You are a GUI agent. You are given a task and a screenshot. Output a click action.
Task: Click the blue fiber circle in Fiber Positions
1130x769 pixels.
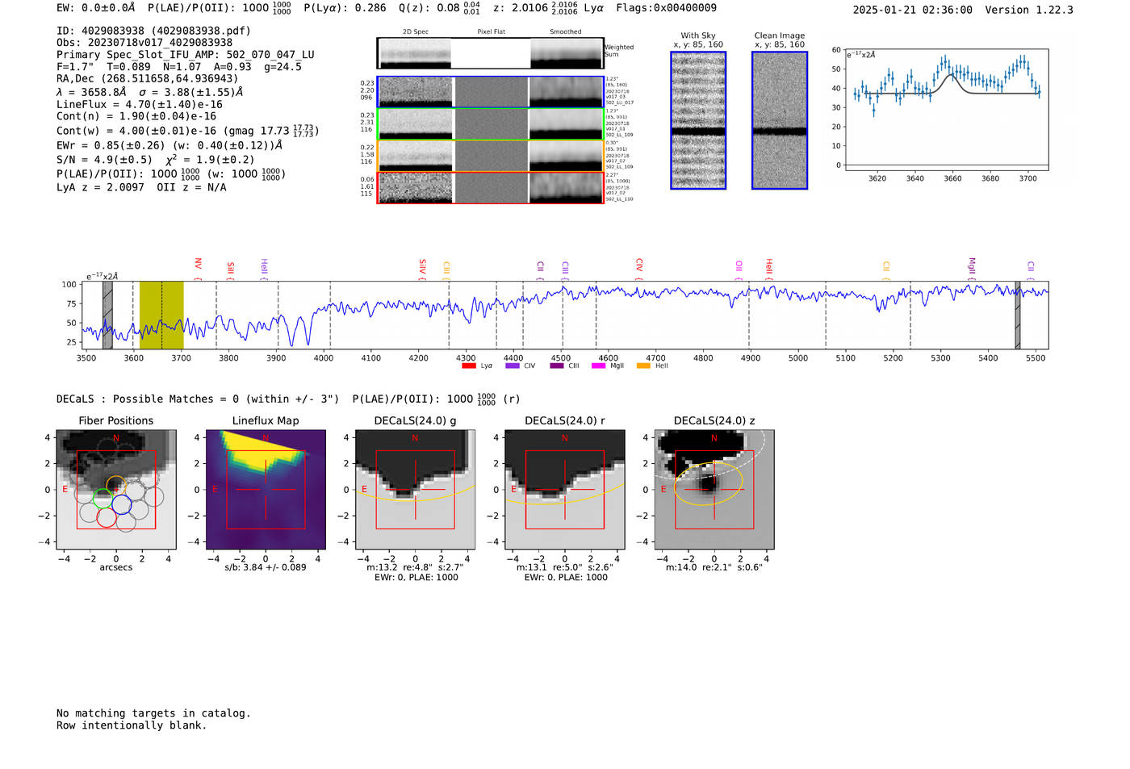[122, 504]
